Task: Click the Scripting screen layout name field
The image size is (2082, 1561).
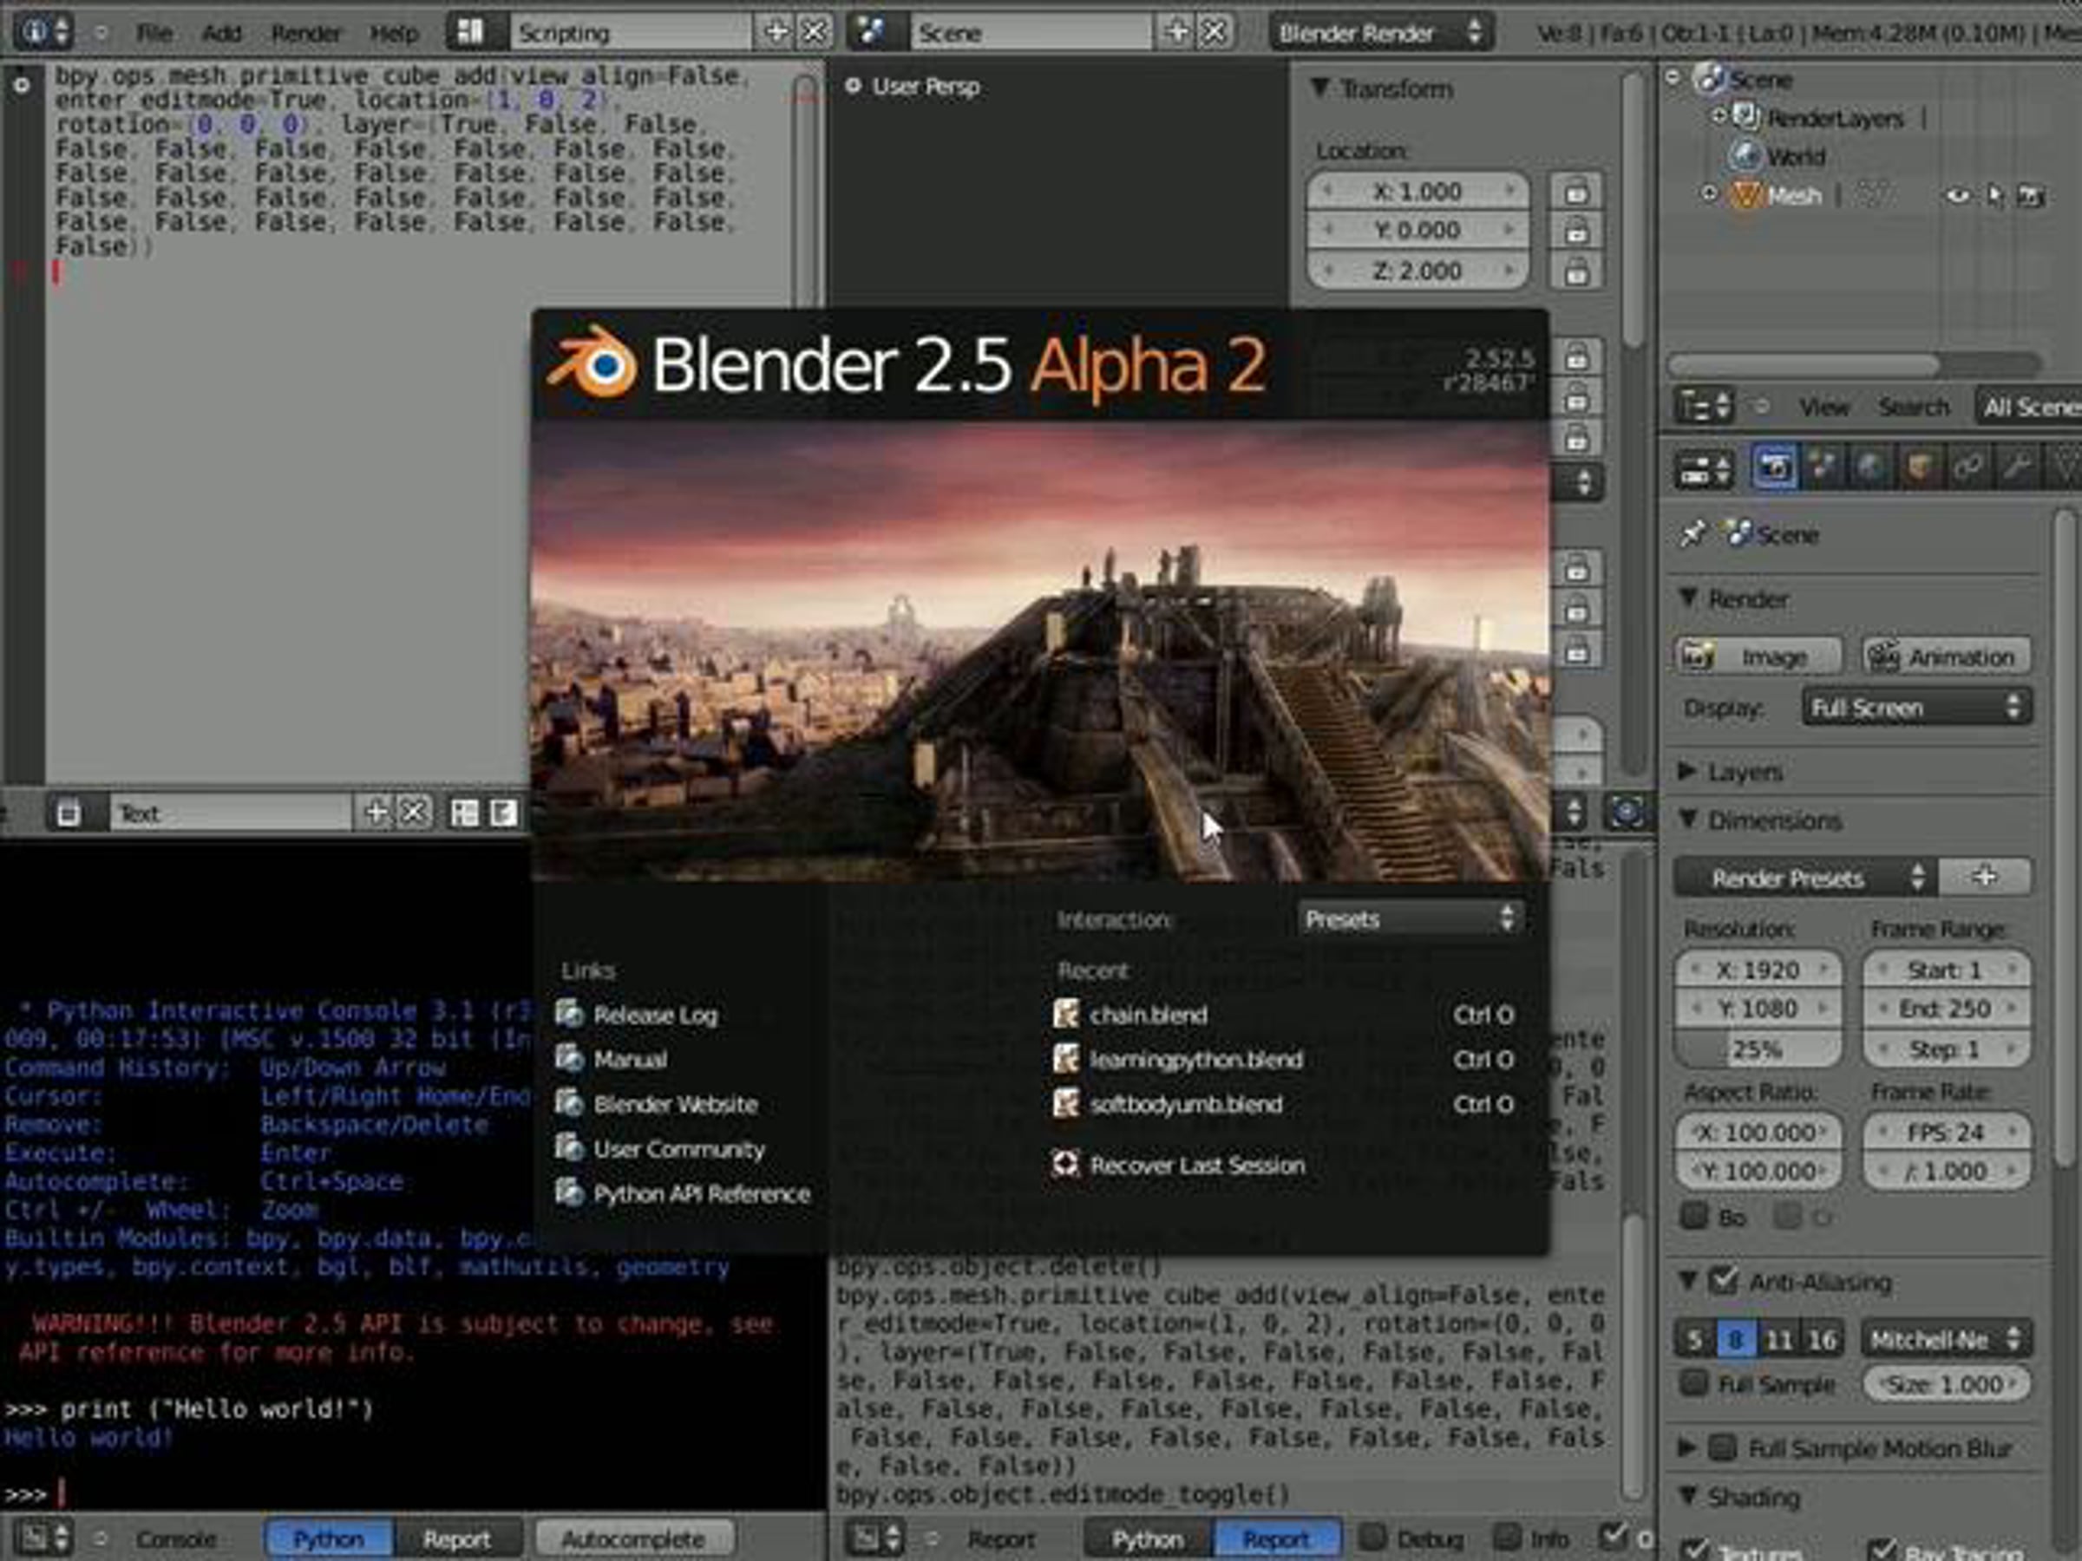Action: (x=632, y=33)
